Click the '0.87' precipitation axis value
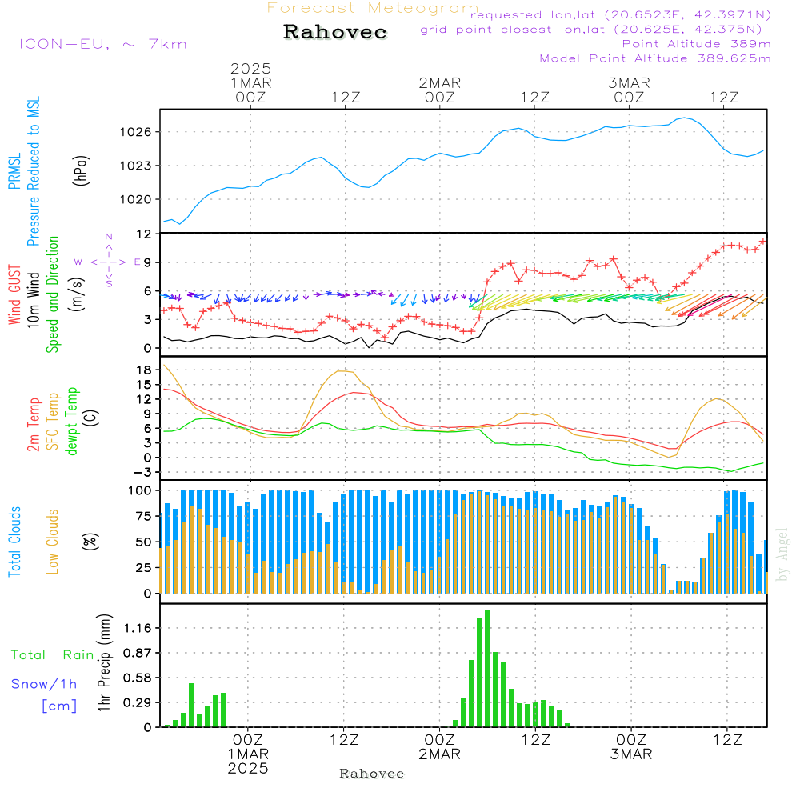Viewport: 800px width, 800px height. click(138, 653)
